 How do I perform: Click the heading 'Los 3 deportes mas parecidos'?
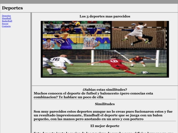105,16
